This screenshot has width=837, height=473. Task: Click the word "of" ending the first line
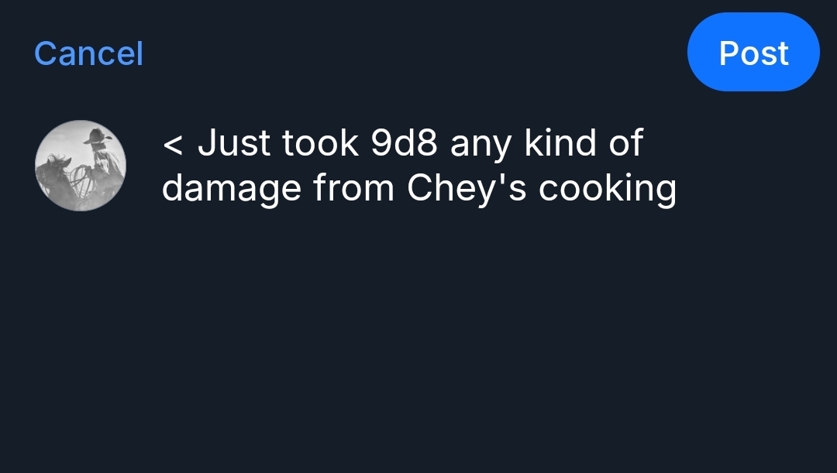(x=626, y=144)
